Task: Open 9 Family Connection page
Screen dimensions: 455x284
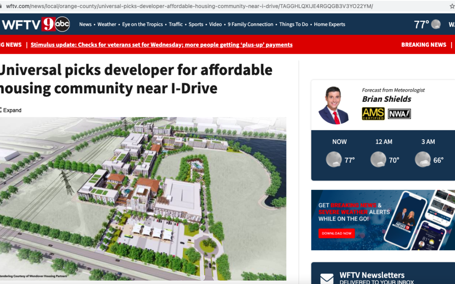Action: tap(250, 24)
